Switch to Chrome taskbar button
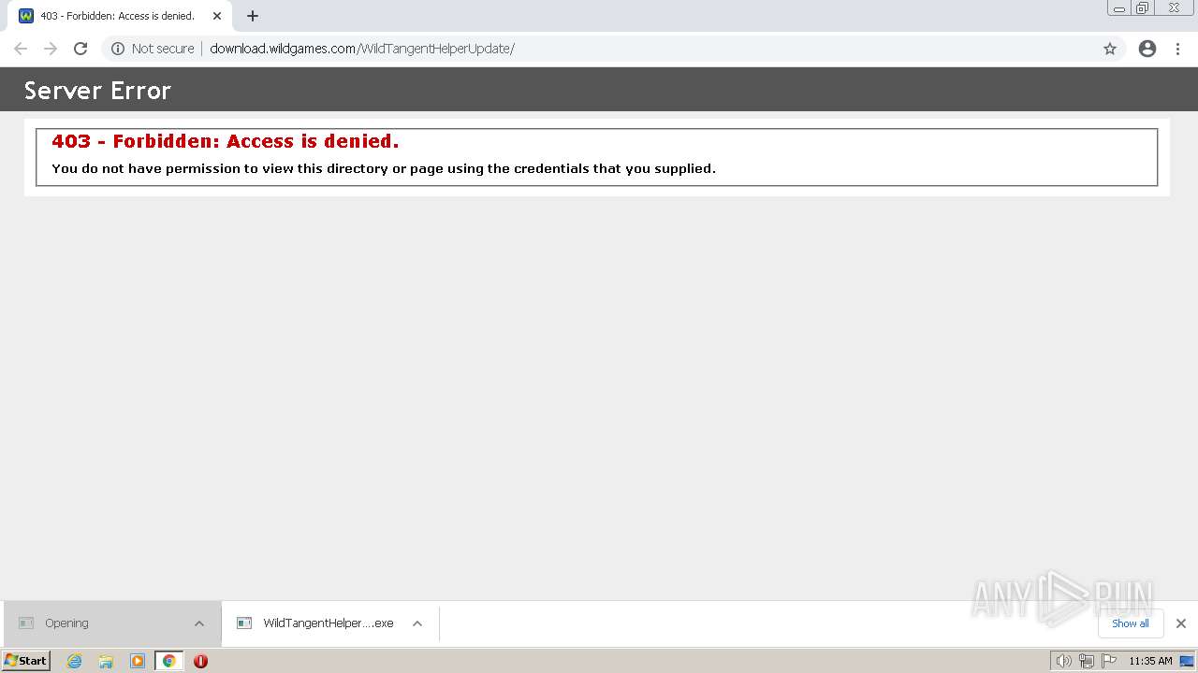Viewport: 1198px width, 673px height. point(169,661)
